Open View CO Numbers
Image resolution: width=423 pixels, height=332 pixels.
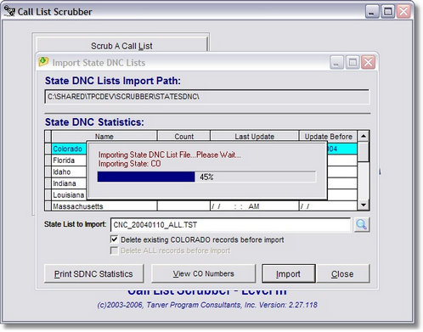(x=203, y=273)
